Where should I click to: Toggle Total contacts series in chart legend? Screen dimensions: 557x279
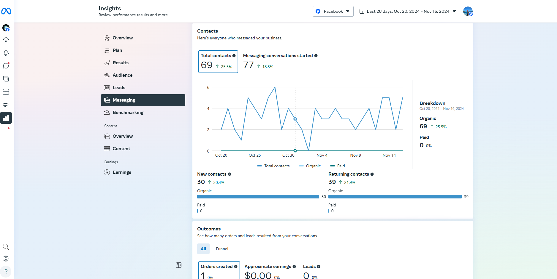coord(273,166)
